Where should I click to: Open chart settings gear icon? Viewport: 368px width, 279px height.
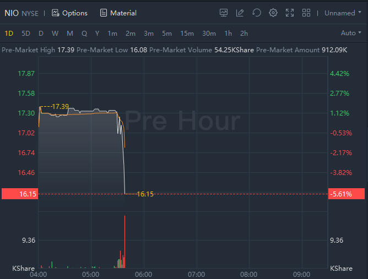pyautogui.click(x=273, y=13)
